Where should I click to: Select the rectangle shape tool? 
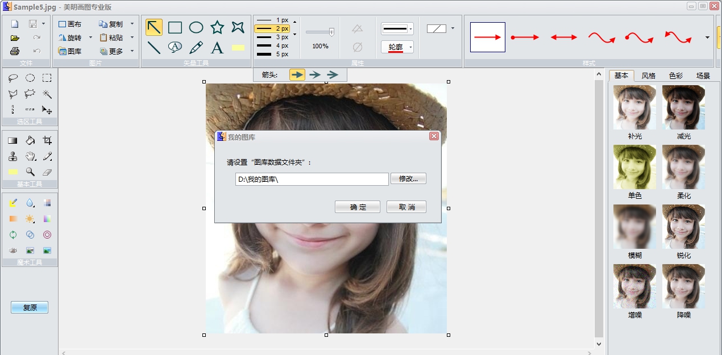pyautogui.click(x=175, y=27)
